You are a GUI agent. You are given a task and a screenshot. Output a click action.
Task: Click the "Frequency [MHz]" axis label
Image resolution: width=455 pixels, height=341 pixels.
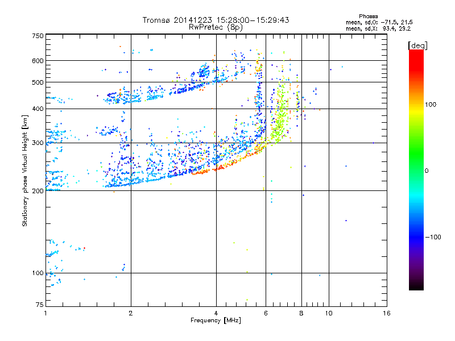click(x=216, y=321)
